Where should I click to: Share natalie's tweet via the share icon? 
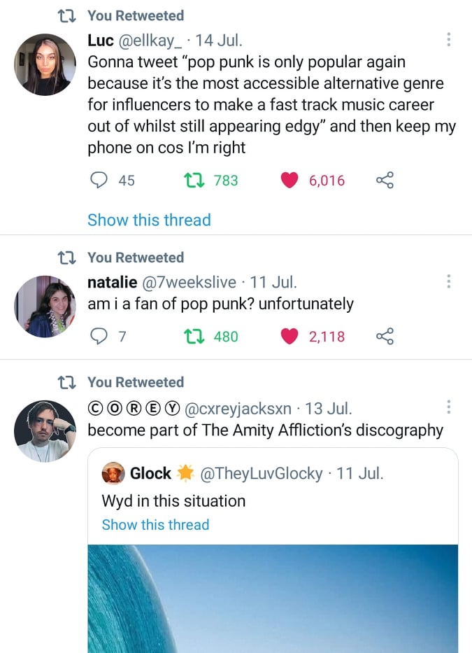pos(385,337)
